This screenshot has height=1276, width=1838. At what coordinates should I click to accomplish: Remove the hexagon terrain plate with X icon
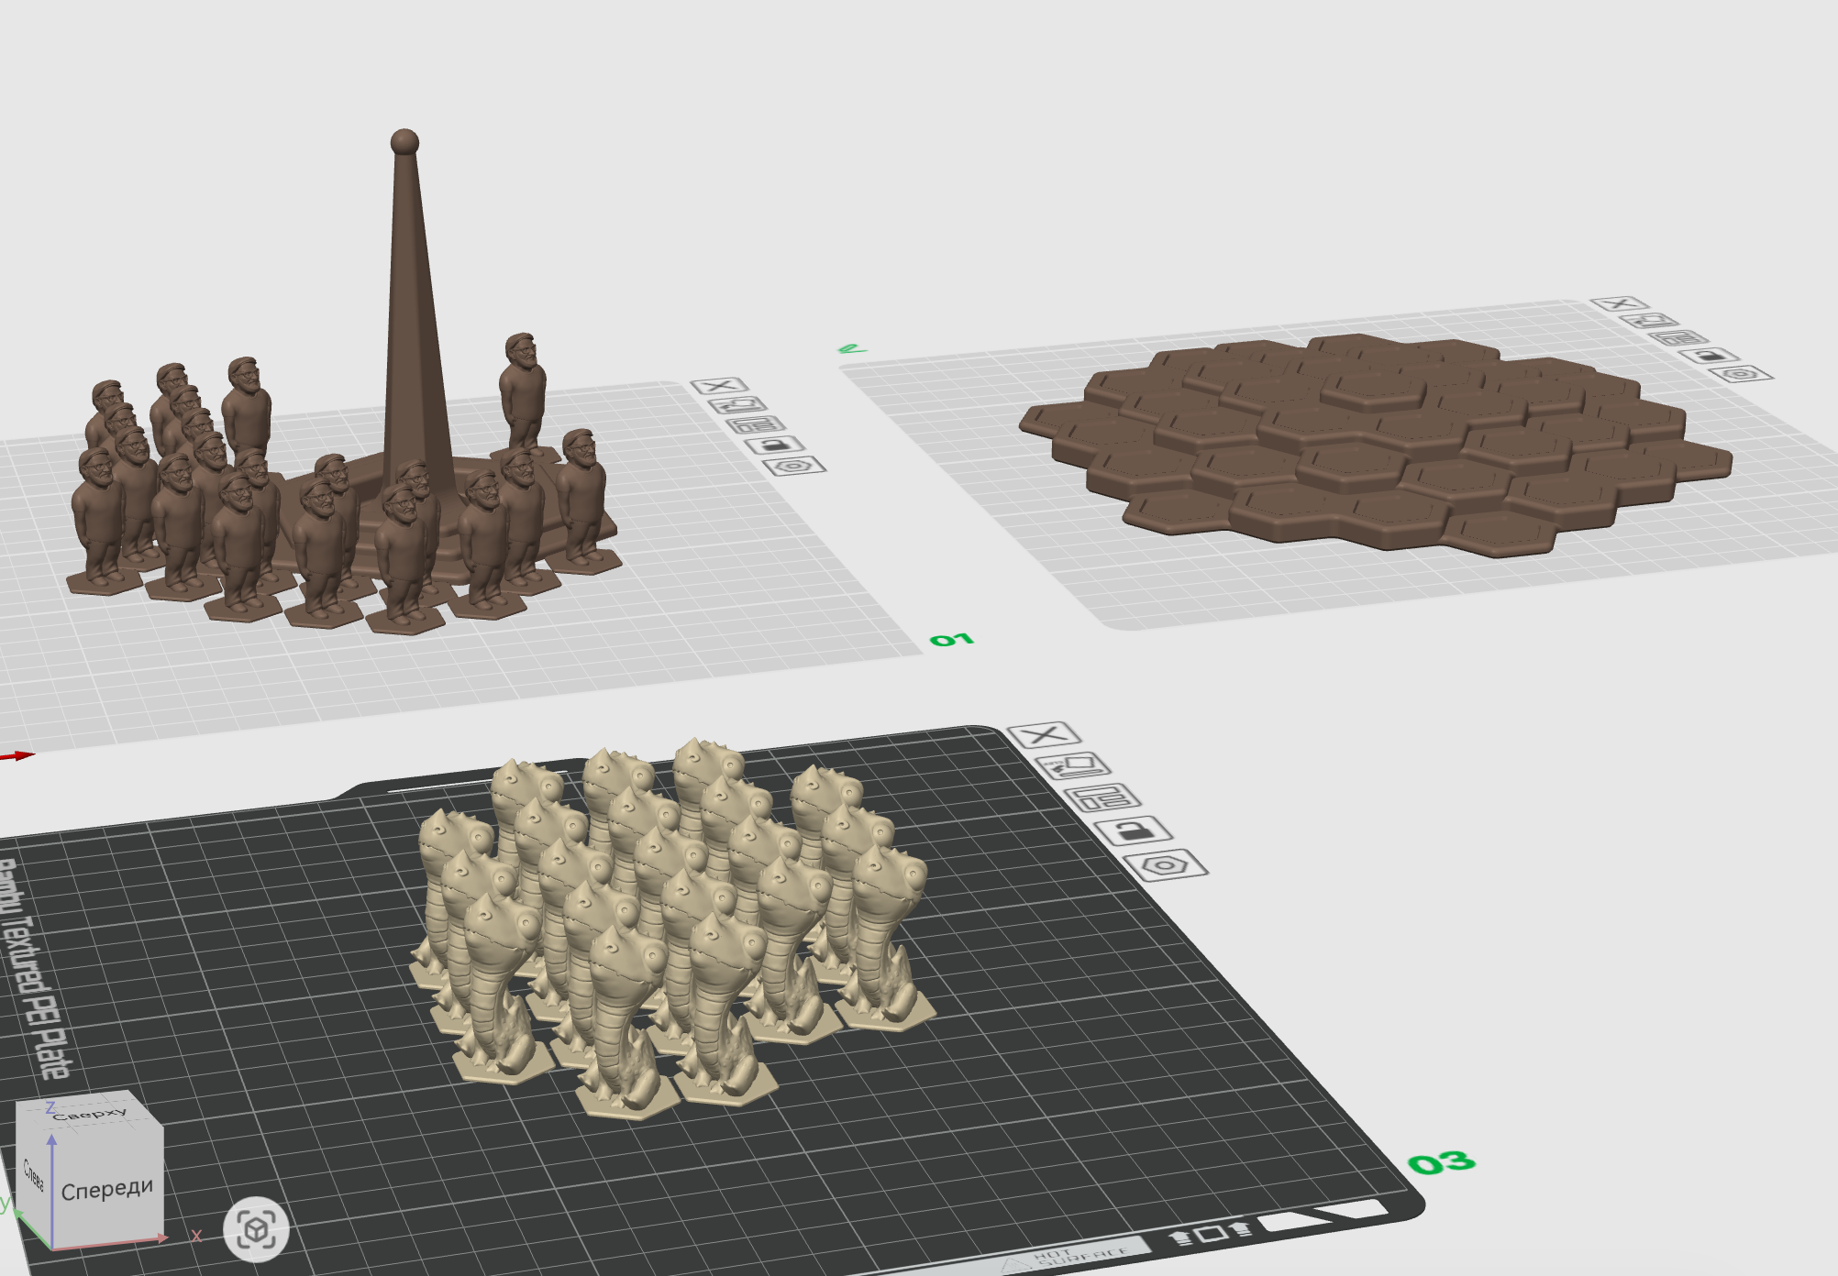(1620, 304)
